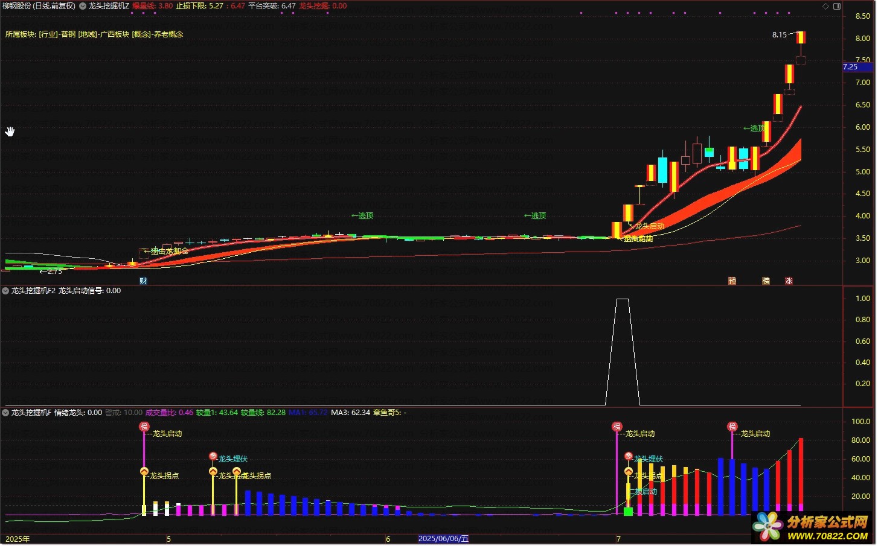Image resolution: width=878 pixels, height=546 pixels.
Task: Click the 平台突破: 6.47 readout
Action: click(272, 6)
